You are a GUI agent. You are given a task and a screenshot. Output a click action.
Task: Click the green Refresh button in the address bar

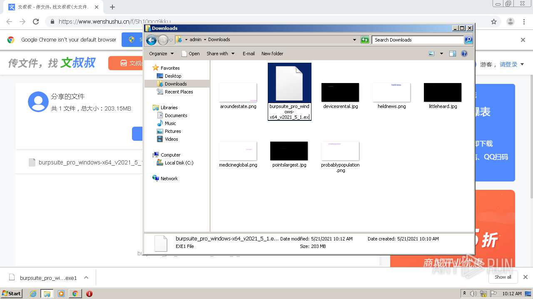[365, 40]
